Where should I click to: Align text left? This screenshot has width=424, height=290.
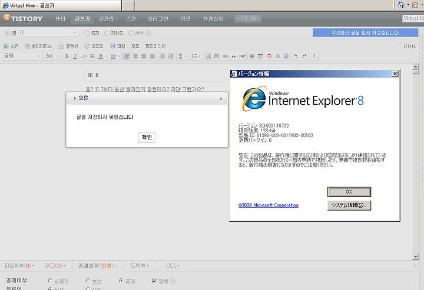[x=127, y=56]
